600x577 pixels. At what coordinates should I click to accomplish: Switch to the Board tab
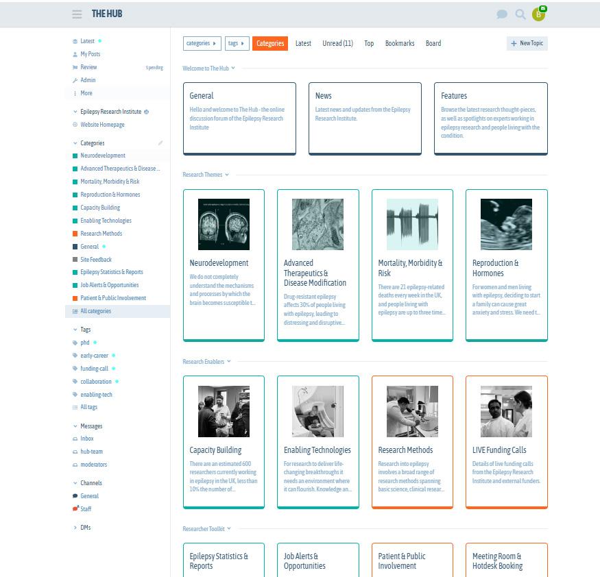[x=433, y=43]
